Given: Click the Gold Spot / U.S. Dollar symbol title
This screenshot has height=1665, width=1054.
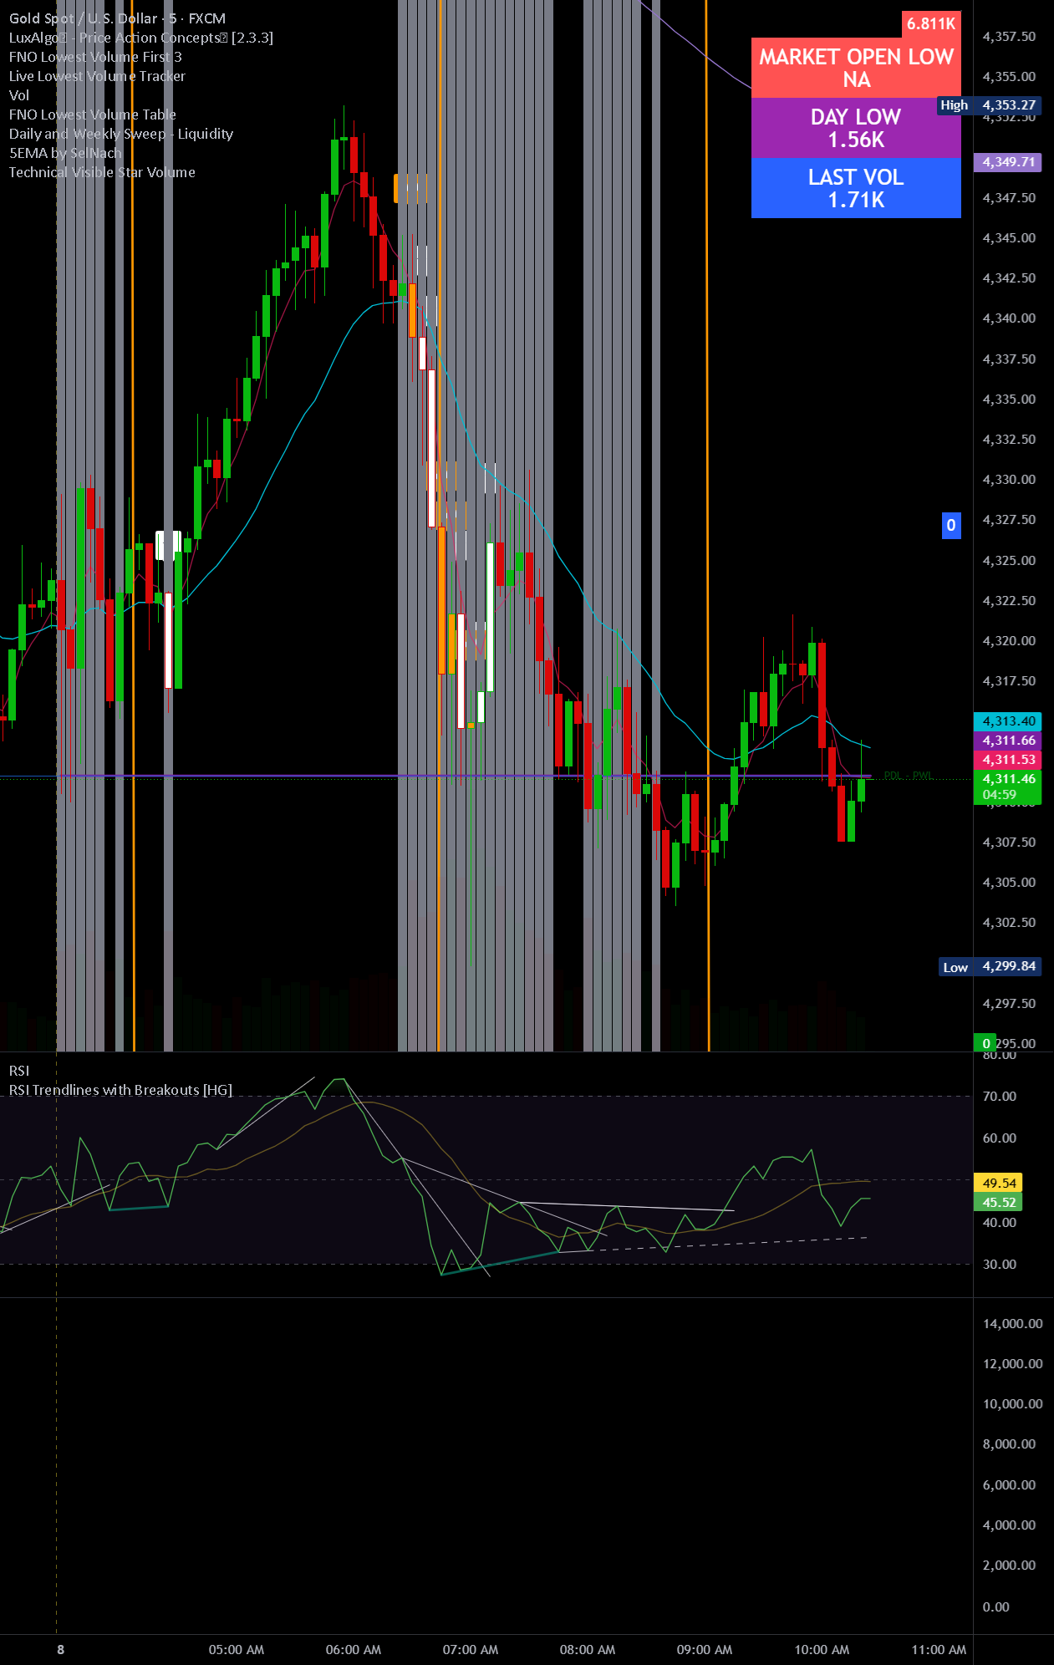Looking at the screenshot, I should [x=117, y=18].
